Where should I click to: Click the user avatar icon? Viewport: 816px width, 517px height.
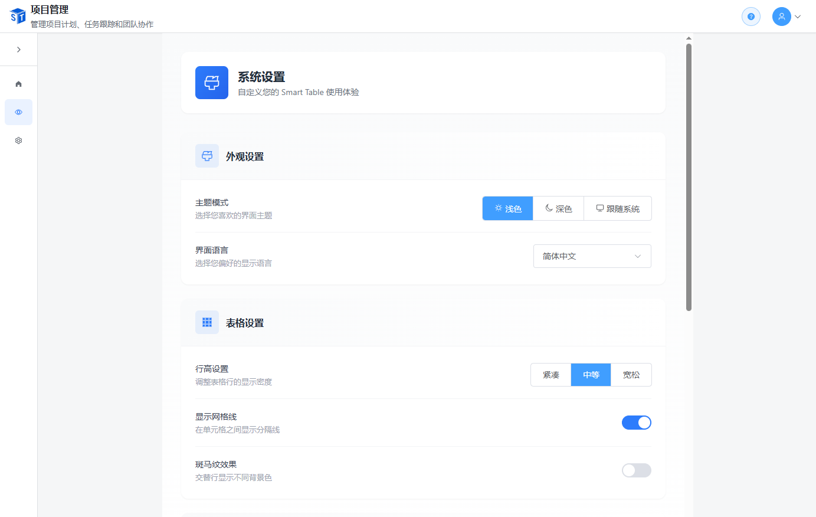tap(782, 17)
